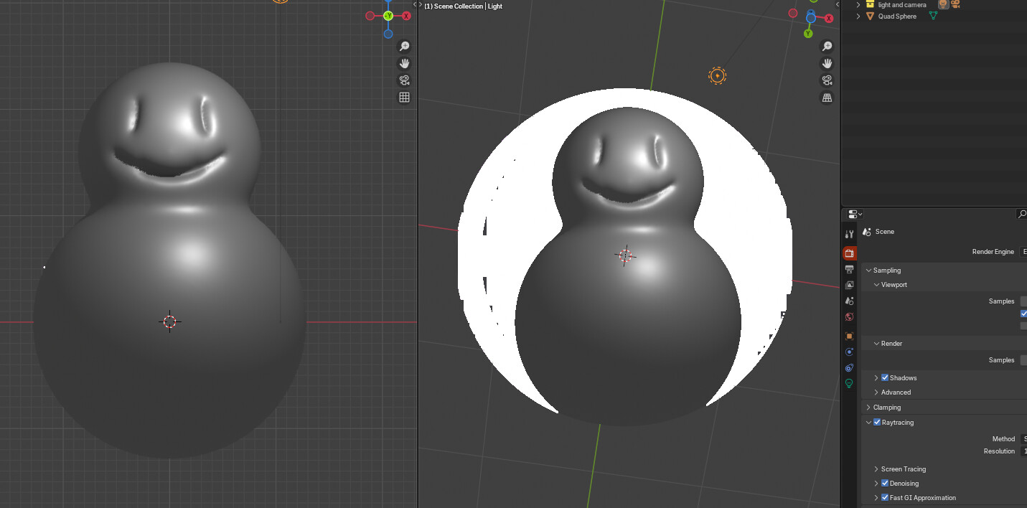Click 3D cursor in right viewport

pos(625,255)
